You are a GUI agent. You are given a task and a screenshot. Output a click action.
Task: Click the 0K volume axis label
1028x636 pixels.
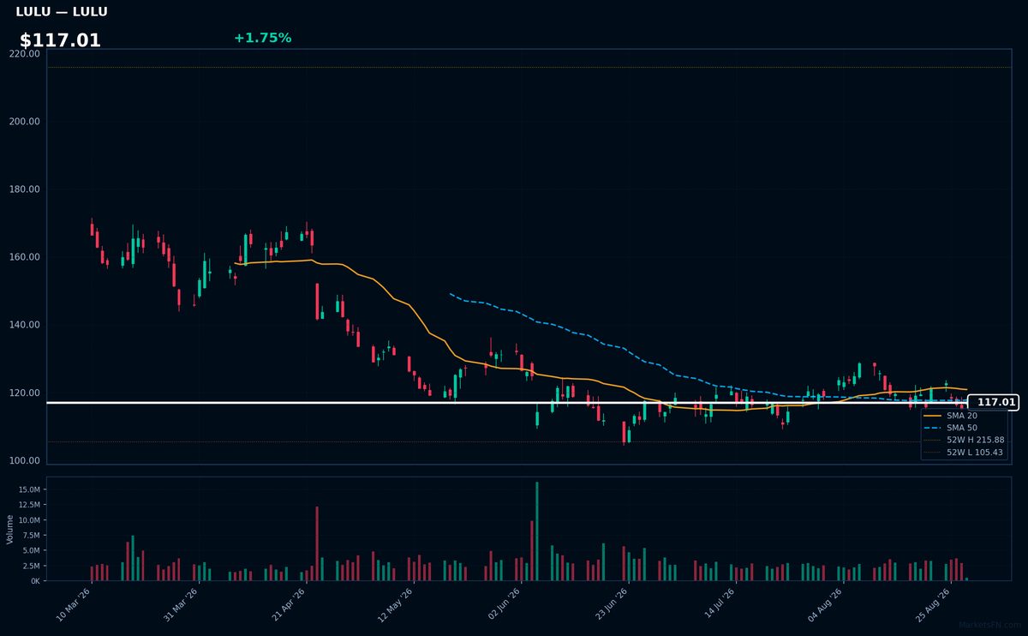click(x=34, y=581)
